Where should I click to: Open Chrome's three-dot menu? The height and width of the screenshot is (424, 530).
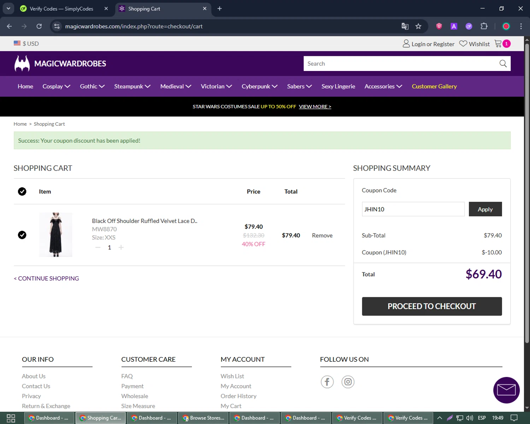[x=521, y=26]
